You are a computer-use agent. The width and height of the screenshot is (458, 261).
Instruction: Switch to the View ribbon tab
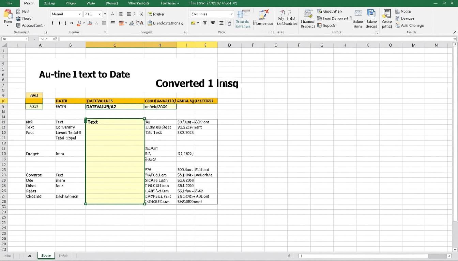[90, 3]
